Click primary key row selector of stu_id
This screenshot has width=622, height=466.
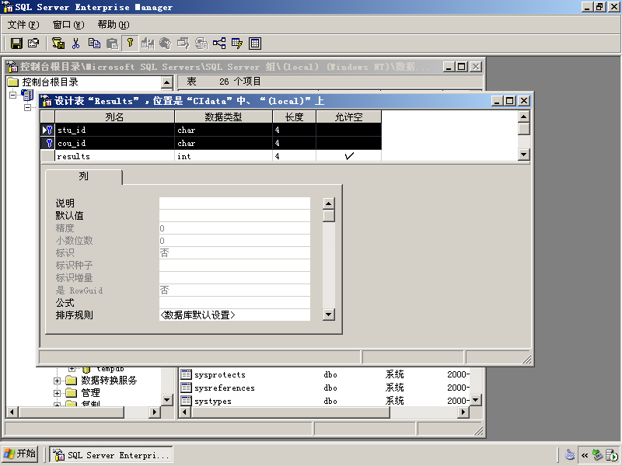(47, 130)
